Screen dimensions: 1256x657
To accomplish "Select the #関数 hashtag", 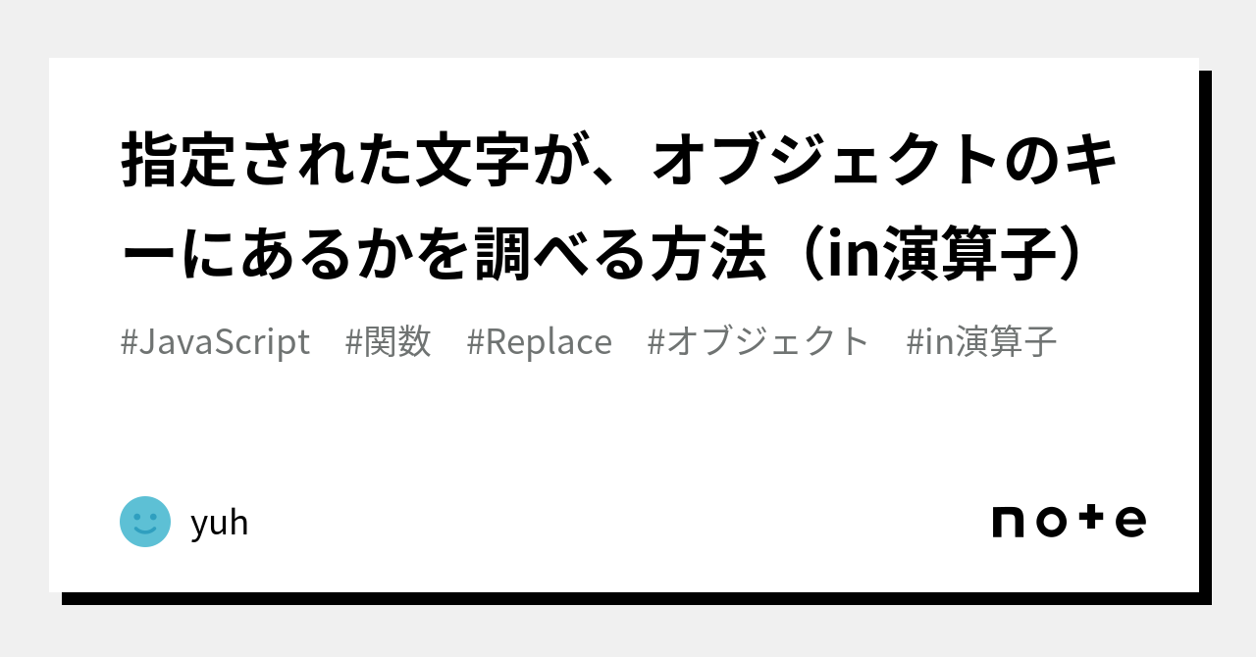I will (x=389, y=342).
